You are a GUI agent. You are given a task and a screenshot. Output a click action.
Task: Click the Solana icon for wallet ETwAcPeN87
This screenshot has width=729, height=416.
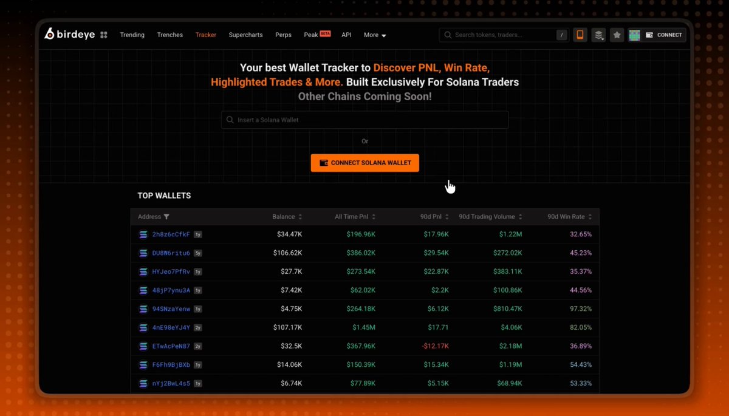pos(143,346)
